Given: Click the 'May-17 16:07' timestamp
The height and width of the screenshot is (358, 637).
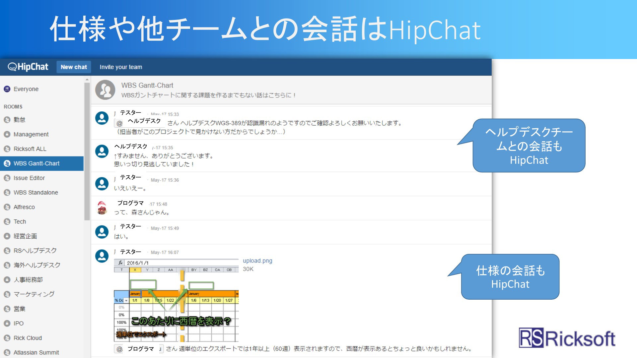Looking at the screenshot, I should point(165,253).
